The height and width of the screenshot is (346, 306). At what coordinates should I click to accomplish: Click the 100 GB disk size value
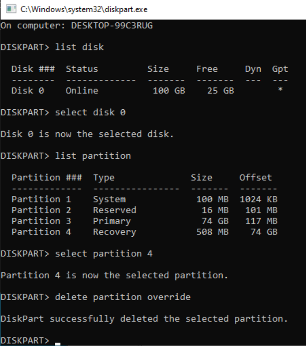tap(169, 91)
